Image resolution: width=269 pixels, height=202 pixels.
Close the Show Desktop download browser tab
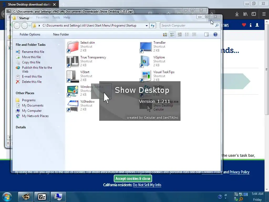54,4
